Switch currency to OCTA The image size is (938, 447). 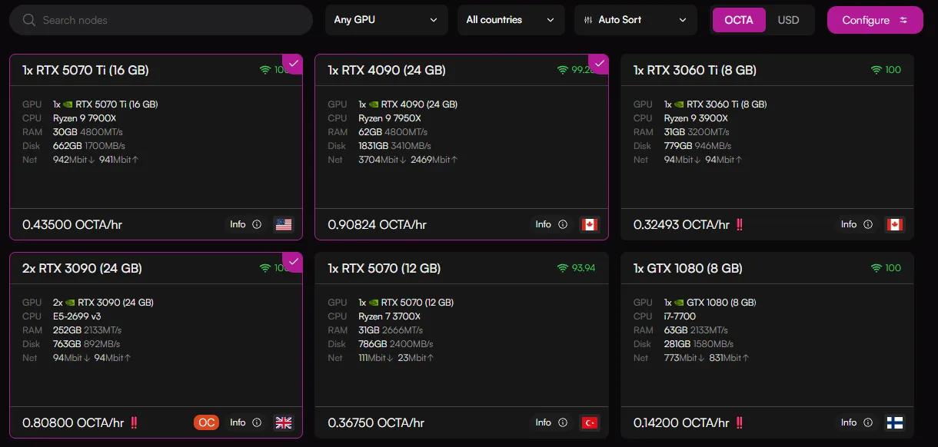pyautogui.click(x=739, y=20)
